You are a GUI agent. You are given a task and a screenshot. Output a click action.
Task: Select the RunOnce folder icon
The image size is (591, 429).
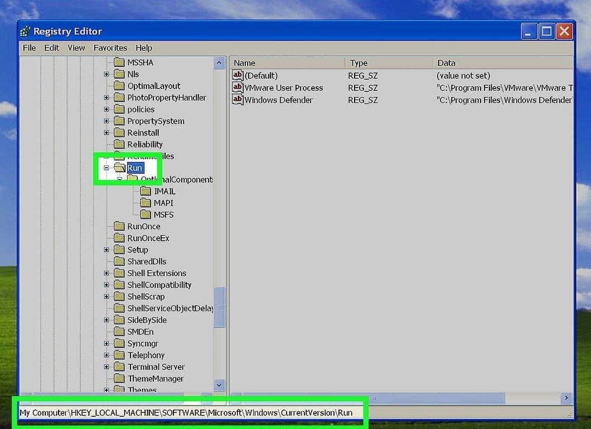tap(119, 226)
